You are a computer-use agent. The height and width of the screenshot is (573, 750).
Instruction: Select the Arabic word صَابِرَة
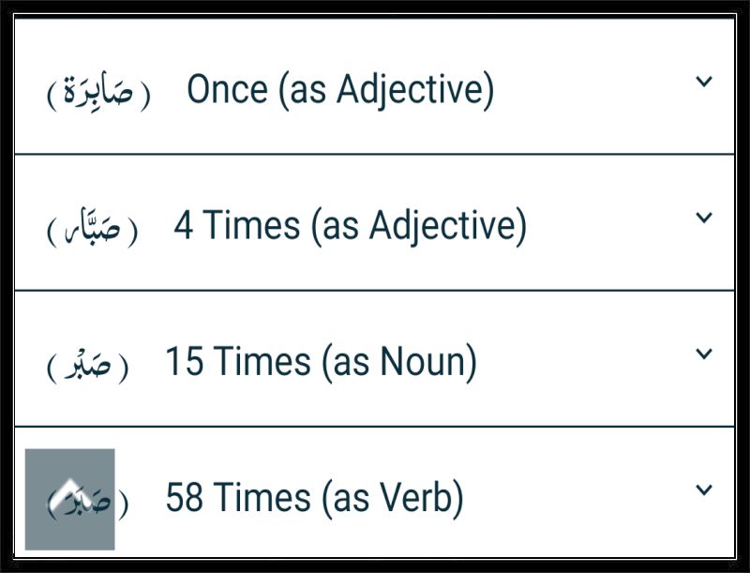[98, 91]
